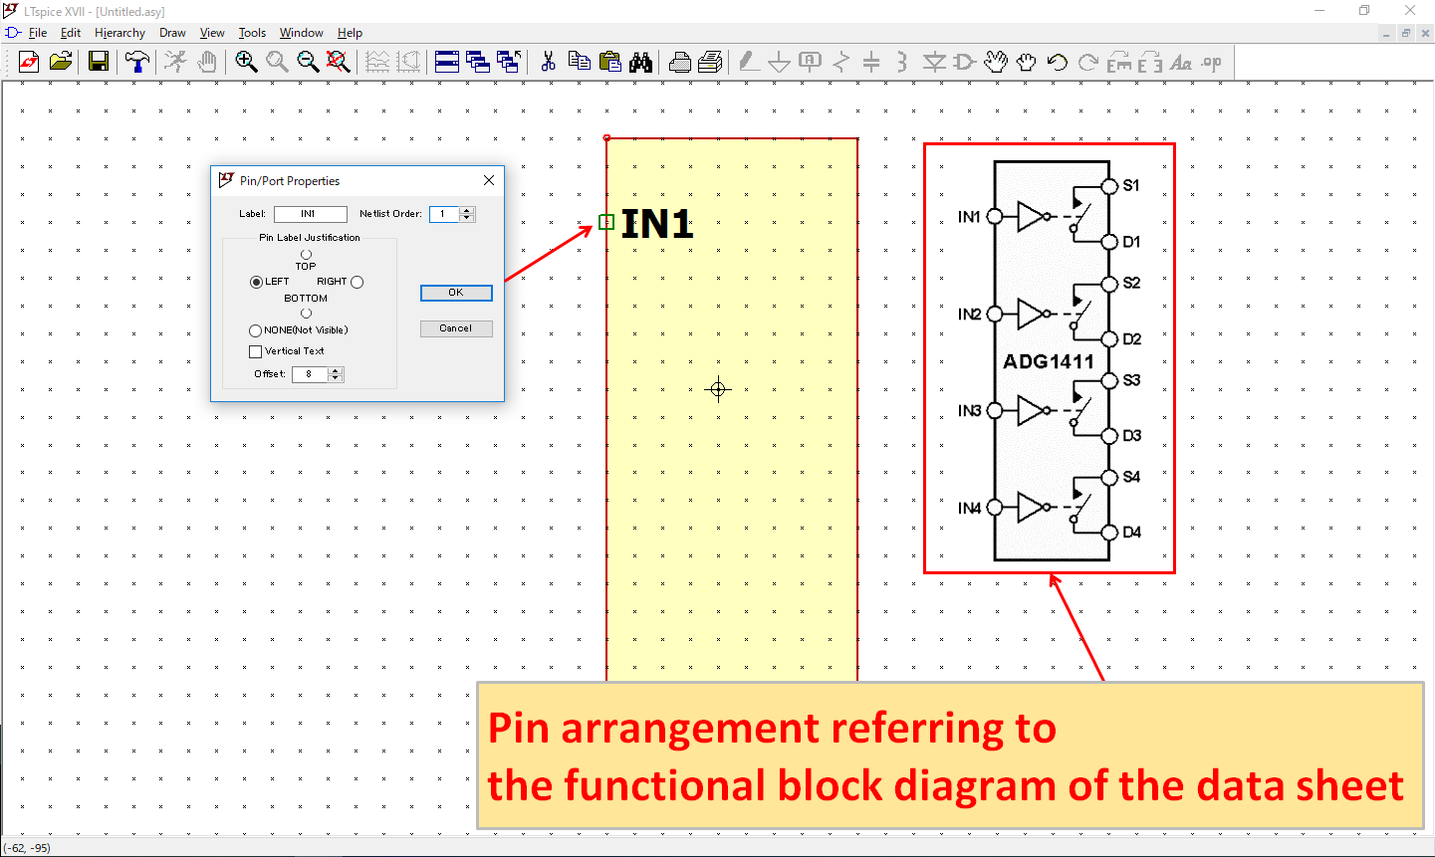The height and width of the screenshot is (857, 1435).
Task: Confirm pin properties with OK button
Action: click(456, 292)
